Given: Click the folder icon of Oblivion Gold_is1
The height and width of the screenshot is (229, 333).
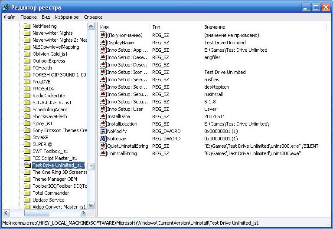Looking at the screenshot, I should [27, 54].
